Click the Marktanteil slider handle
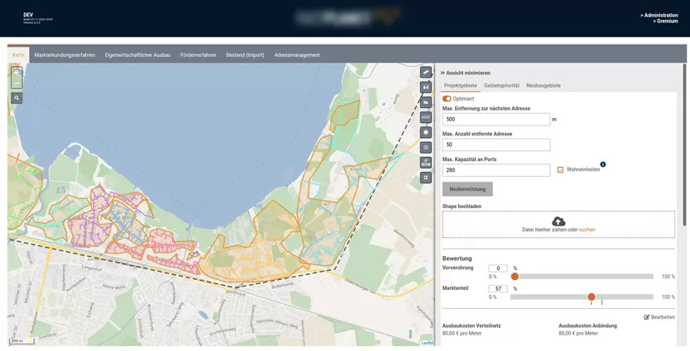Screen dimensions: 690x351 click(592, 296)
